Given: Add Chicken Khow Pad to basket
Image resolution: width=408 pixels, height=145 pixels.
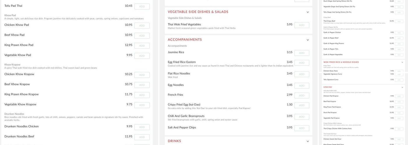Looking at the screenshot, I should pyautogui.click(x=142, y=26).
